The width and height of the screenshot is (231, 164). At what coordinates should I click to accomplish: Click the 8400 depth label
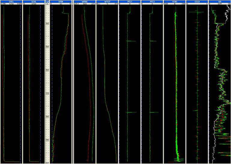point(47,23)
